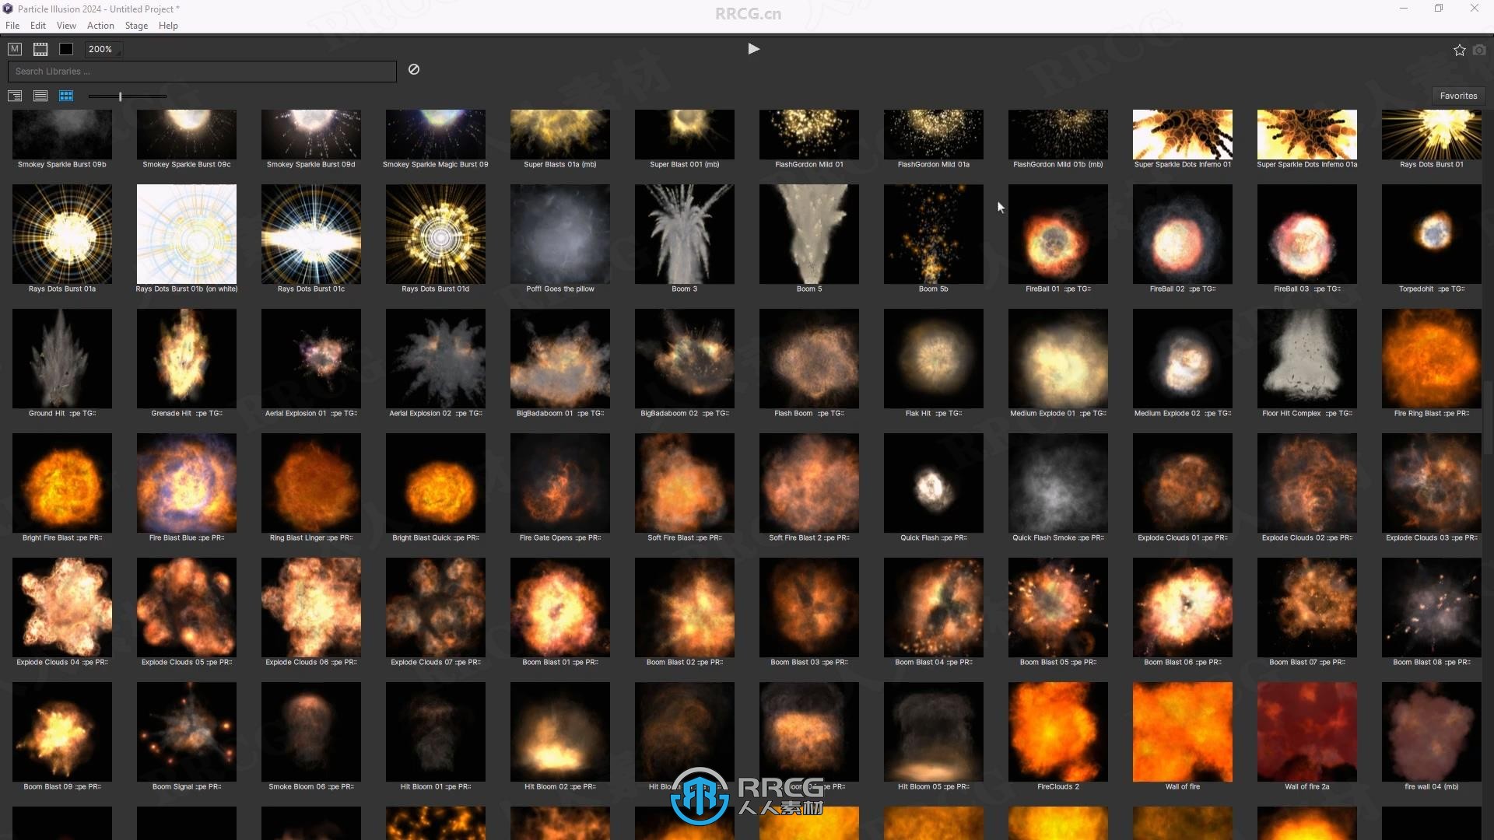1494x840 pixels.
Task: Select Bright Fire Blast thumbnail
Action: (x=62, y=483)
